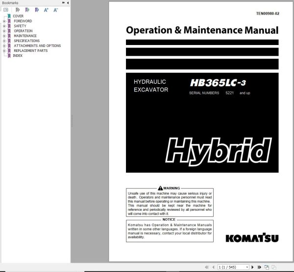This screenshot has height=272, width=294.
Task: Click the Hybrid logo on the cover
Action: [218, 152]
